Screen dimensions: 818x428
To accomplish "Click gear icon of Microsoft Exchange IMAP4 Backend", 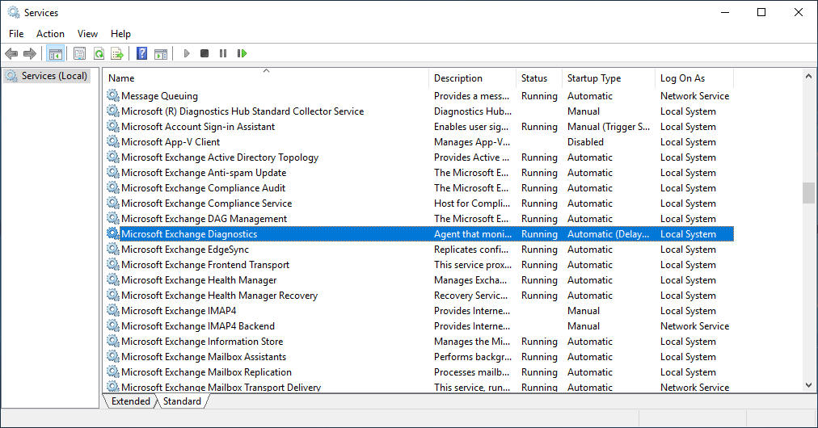I will click(112, 325).
